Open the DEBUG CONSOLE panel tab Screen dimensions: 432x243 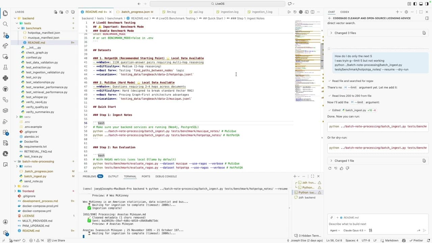166,176
